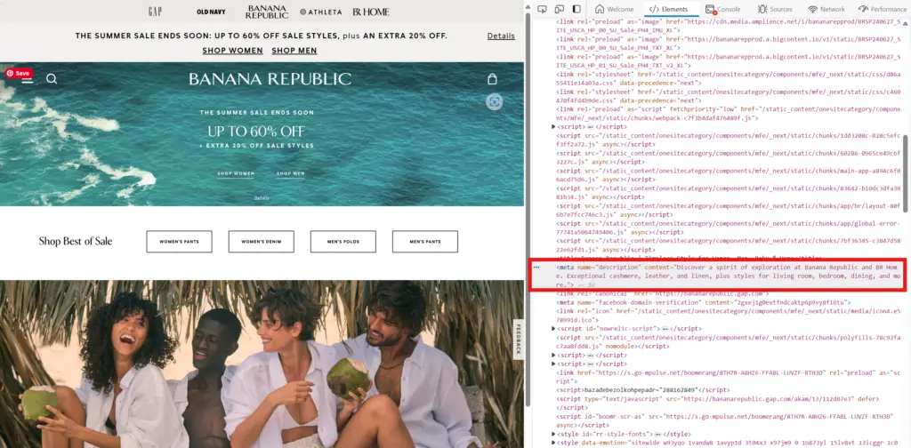Click the red Pinterest Save button

19,73
